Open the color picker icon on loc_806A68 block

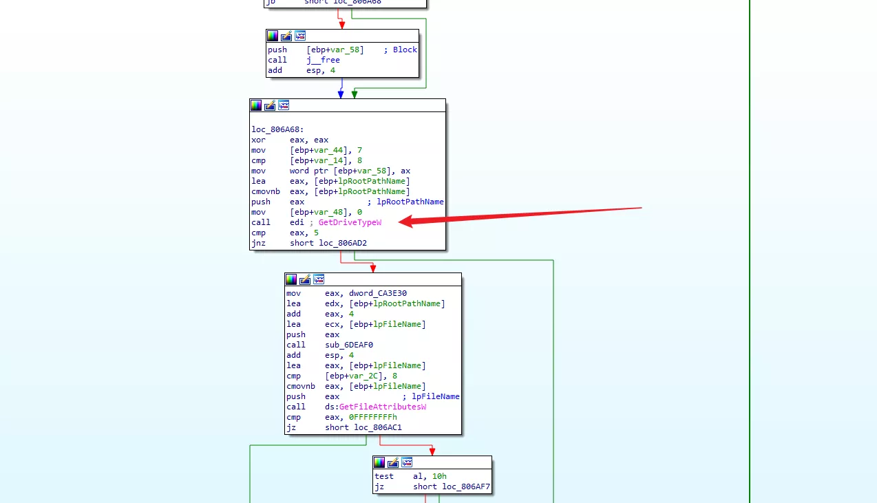tap(256, 105)
